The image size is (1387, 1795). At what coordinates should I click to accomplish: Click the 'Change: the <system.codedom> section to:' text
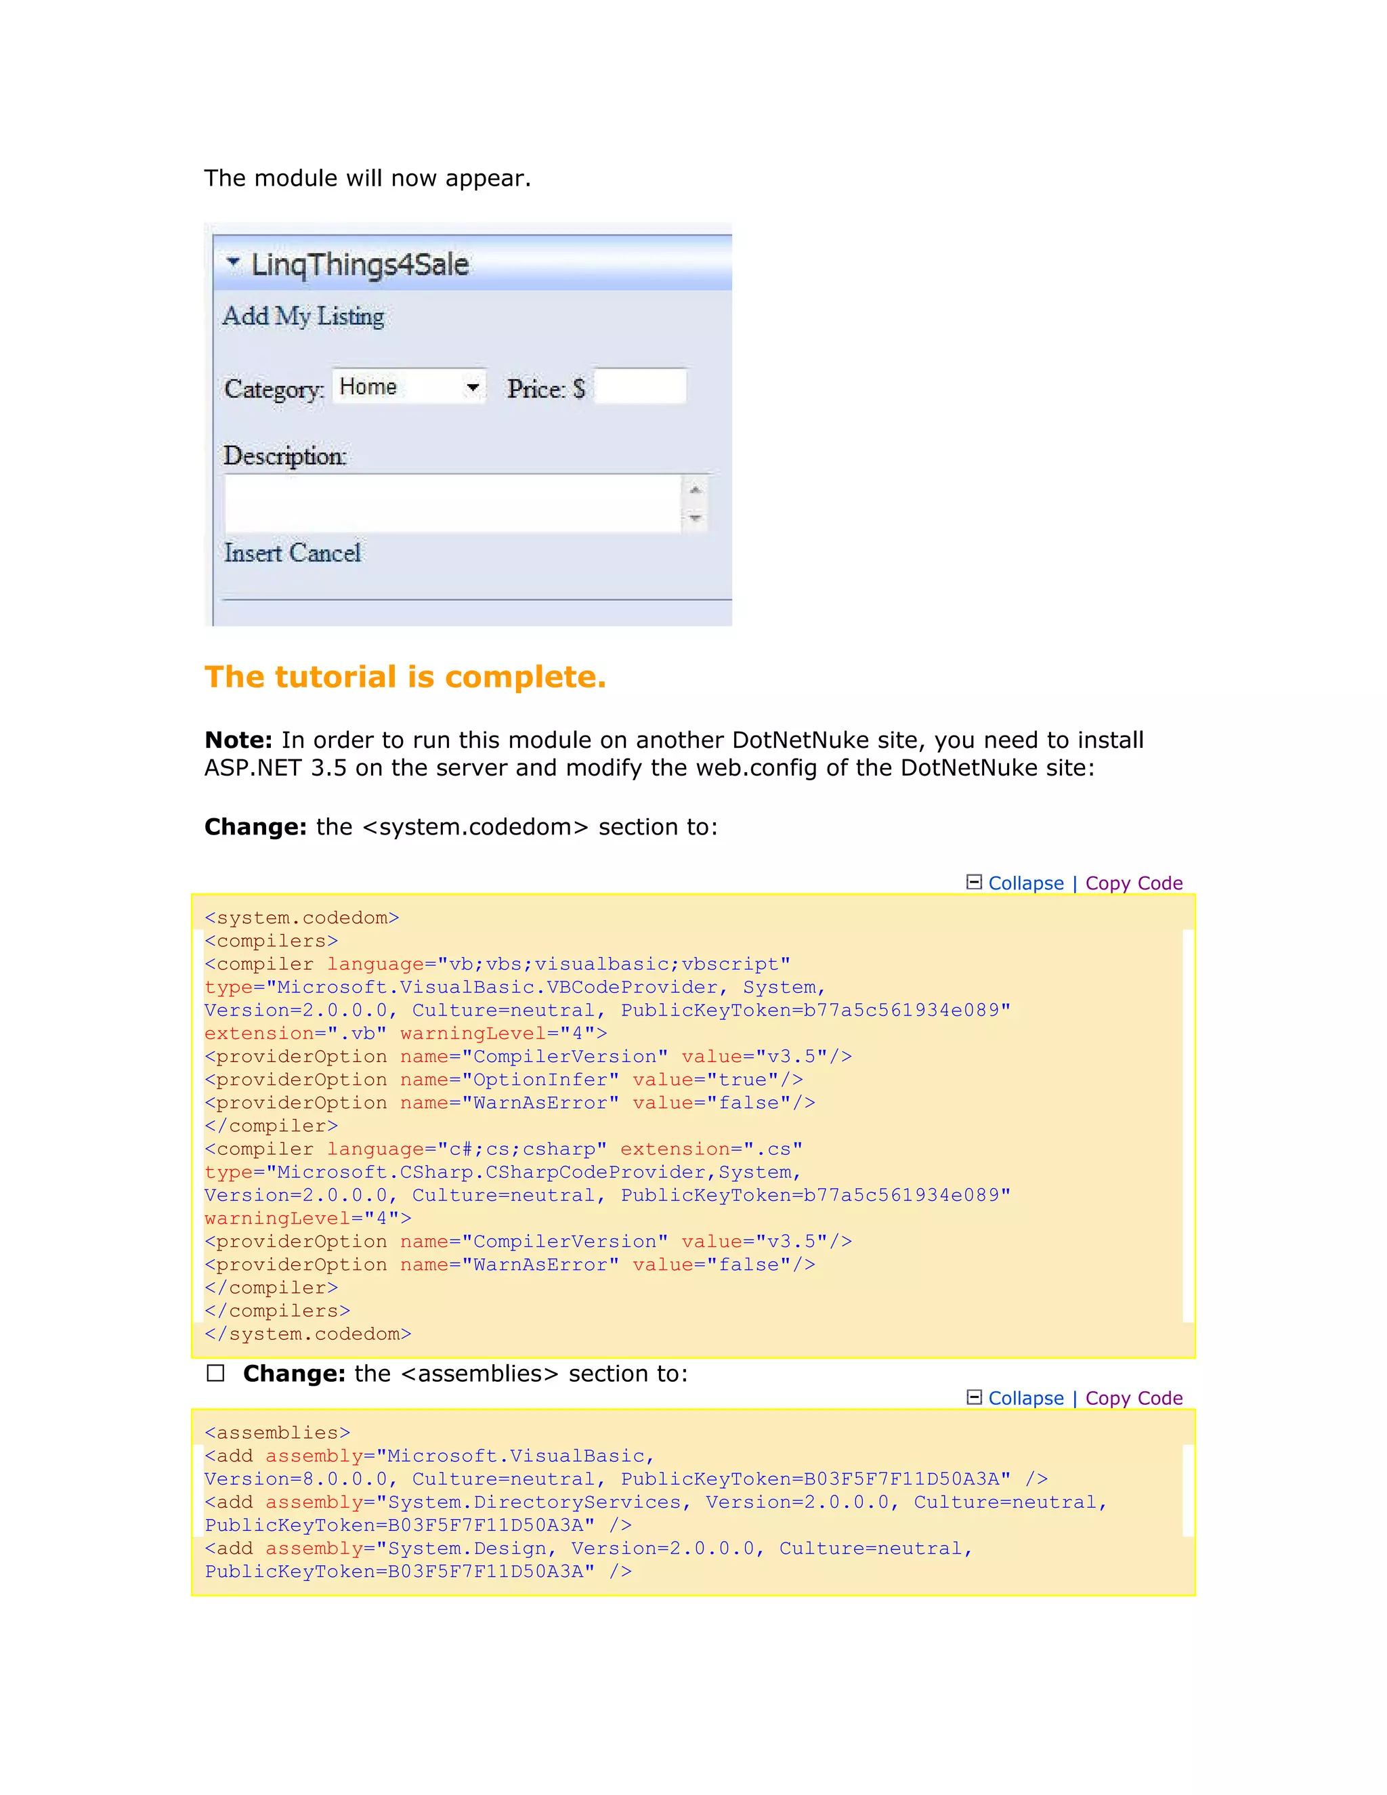[x=461, y=827]
